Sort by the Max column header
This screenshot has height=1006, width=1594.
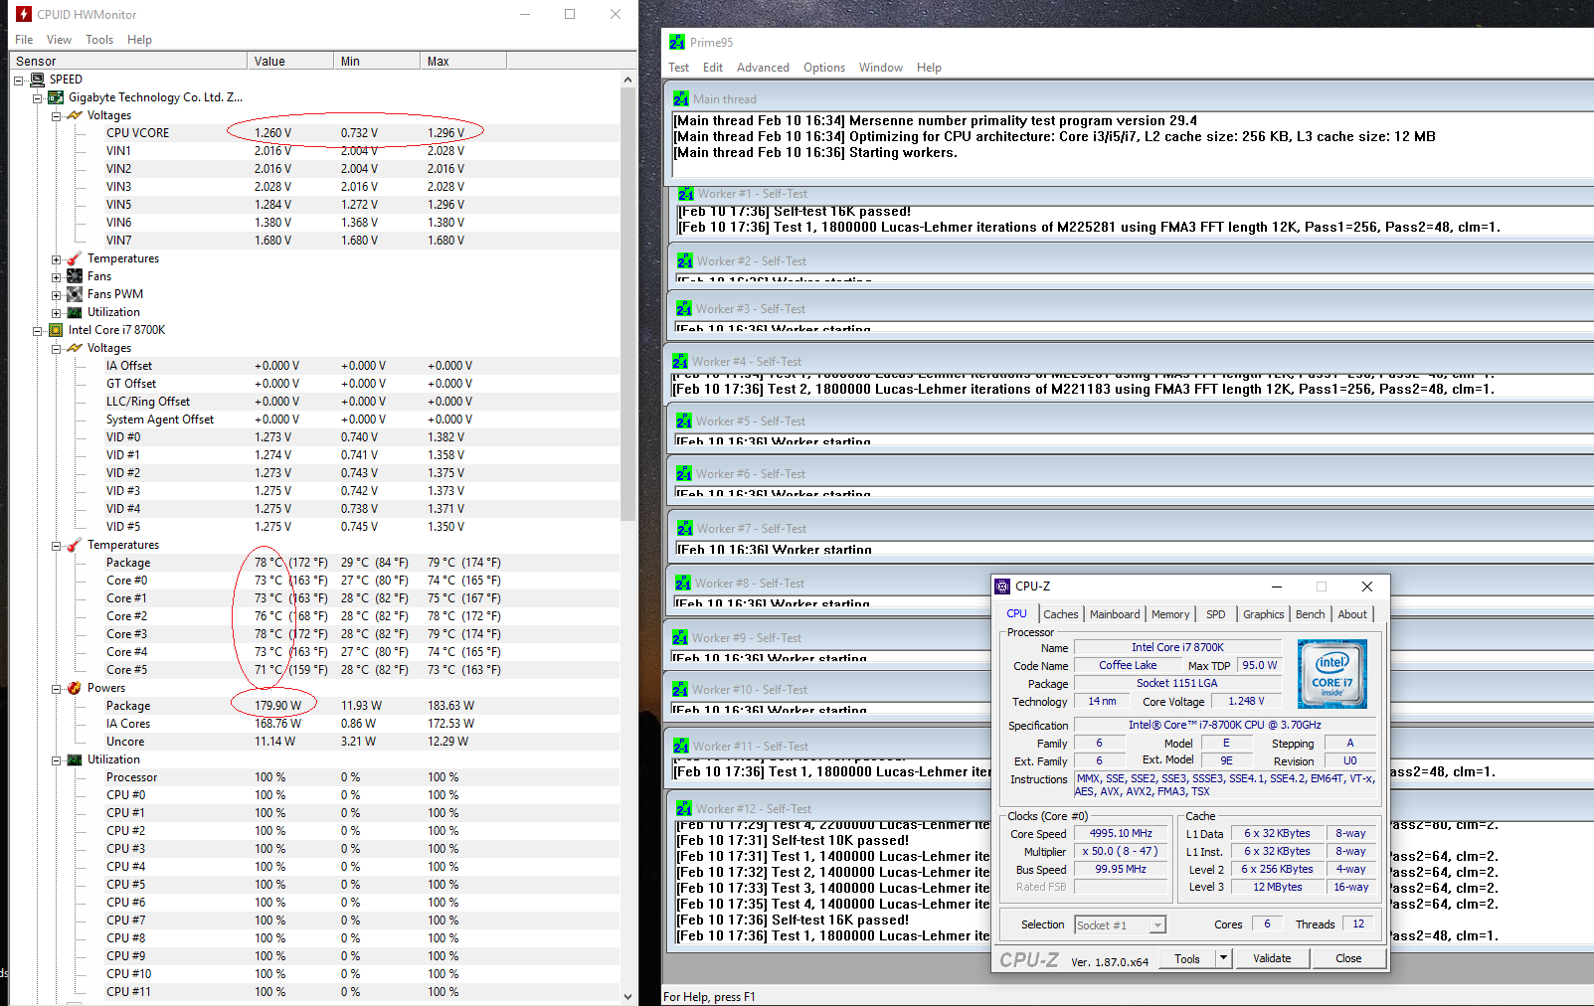[x=462, y=61]
